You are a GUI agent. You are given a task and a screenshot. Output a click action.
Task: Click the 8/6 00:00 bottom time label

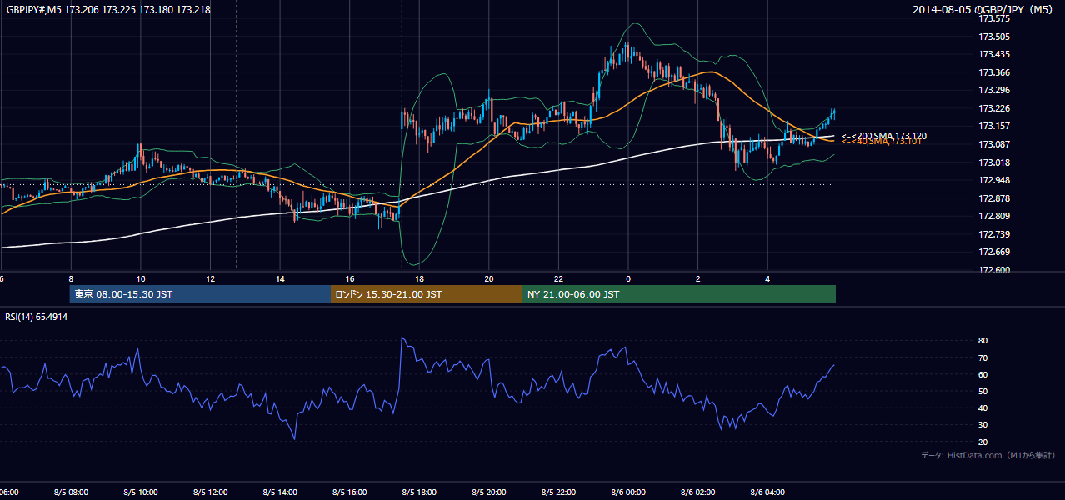tap(628, 492)
